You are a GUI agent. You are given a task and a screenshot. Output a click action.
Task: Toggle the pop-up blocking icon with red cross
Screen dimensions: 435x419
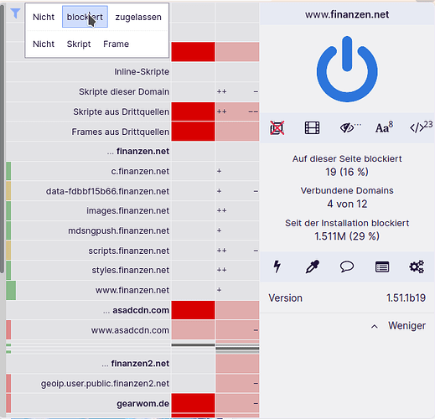(277, 128)
